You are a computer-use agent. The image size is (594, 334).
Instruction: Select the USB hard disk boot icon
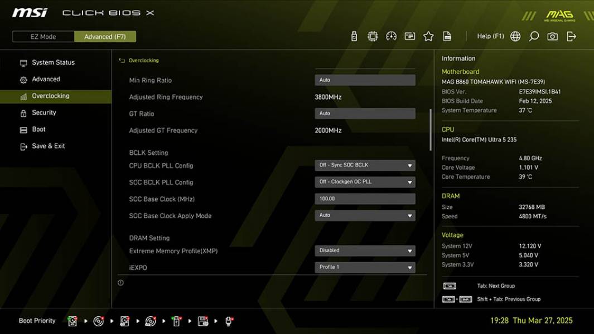(124, 321)
